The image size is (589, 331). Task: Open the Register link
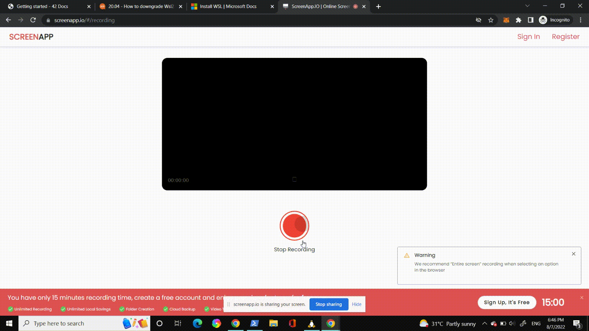[566, 37]
